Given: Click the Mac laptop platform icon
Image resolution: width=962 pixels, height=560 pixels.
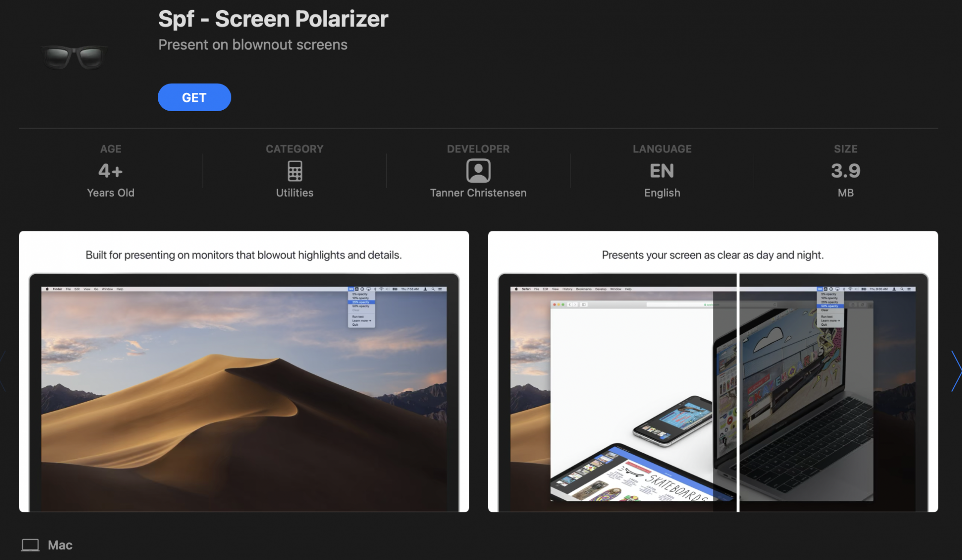Looking at the screenshot, I should (x=30, y=545).
